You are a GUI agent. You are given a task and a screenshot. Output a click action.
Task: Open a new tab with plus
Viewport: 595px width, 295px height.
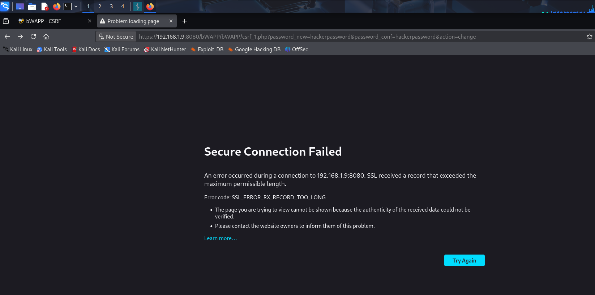pyautogui.click(x=184, y=21)
